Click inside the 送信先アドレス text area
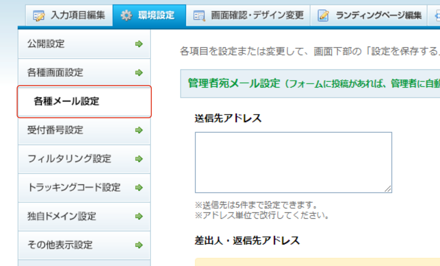This screenshot has width=440, height=266. (293, 162)
